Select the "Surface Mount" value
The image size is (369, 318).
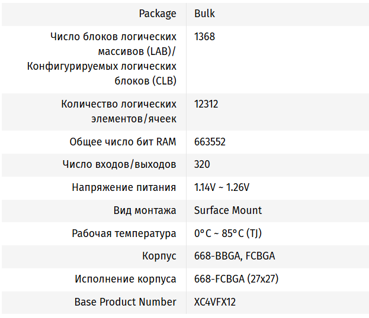tap(228, 210)
